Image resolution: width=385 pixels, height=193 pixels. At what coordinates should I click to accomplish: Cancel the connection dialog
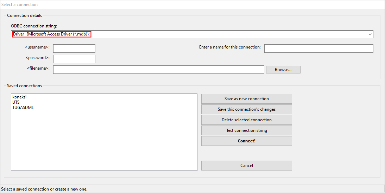[246, 166]
